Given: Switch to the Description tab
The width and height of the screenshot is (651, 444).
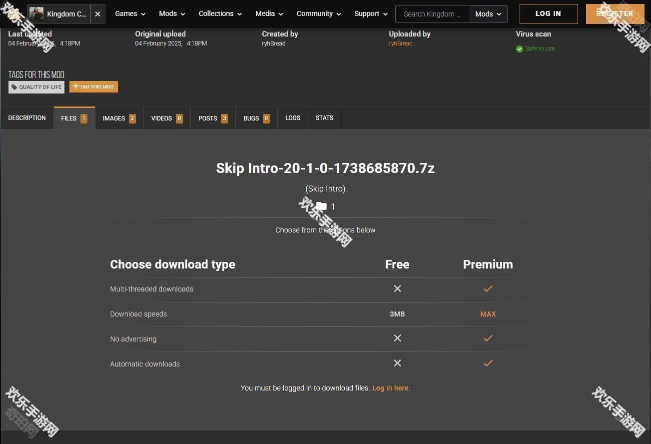Looking at the screenshot, I should pyautogui.click(x=27, y=118).
